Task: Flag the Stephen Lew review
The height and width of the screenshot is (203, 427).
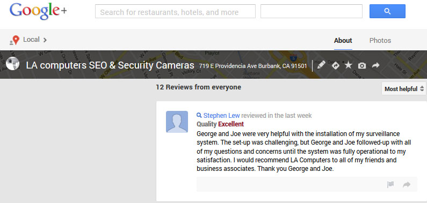Action: pyautogui.click(x=390, y=185)
